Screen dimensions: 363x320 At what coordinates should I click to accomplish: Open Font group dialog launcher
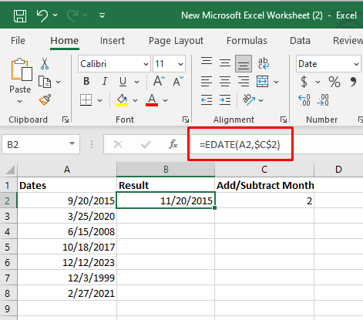point(186,120)
